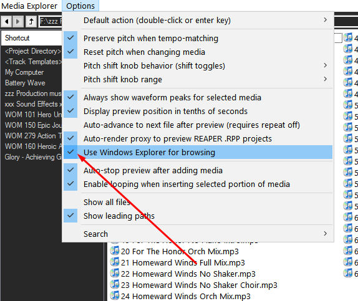The image size is (358, 301).
Task: Toggle Enable looping when inserting media
Action: click(x=198, y=184)
